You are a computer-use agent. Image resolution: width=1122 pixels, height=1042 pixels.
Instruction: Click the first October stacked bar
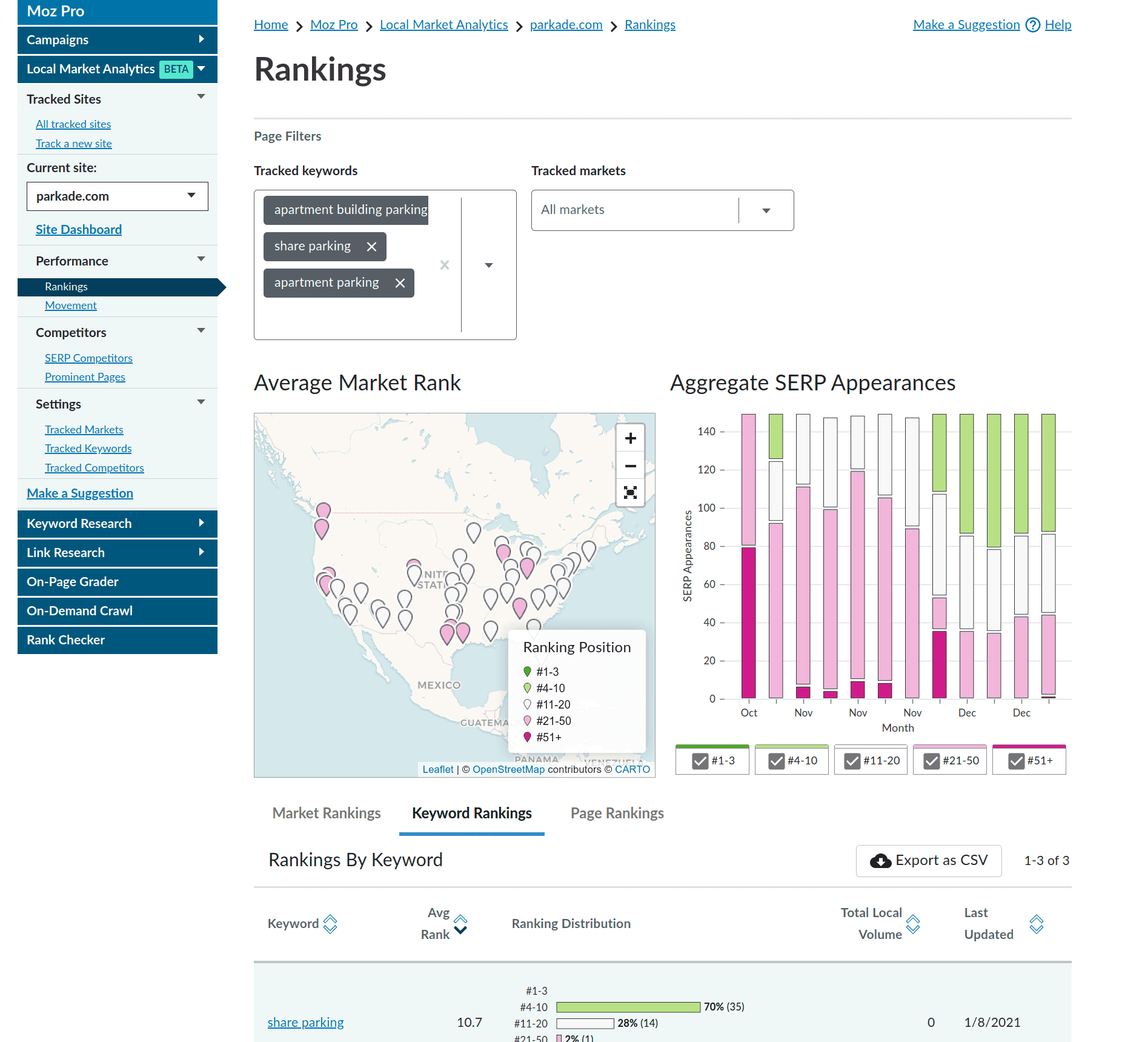pos(749,556)
